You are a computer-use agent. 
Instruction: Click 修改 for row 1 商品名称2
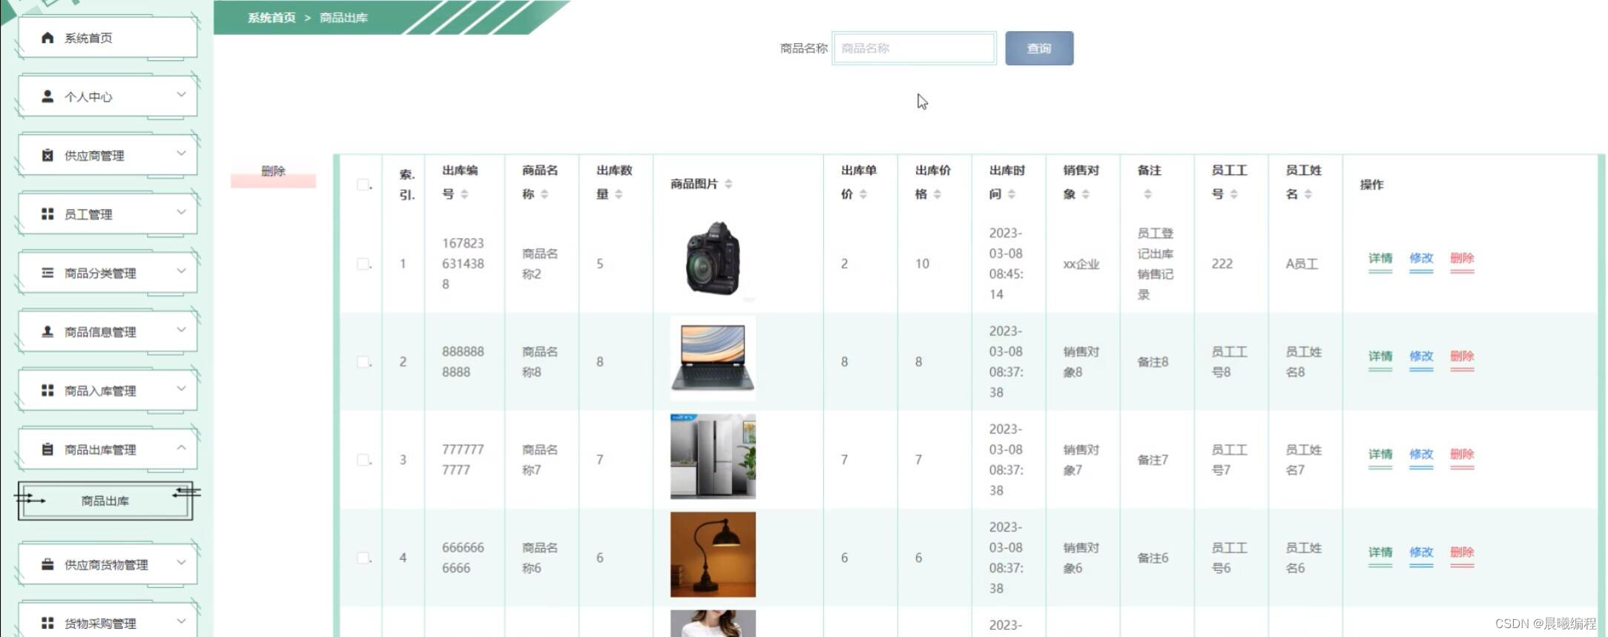point(1421,258)
